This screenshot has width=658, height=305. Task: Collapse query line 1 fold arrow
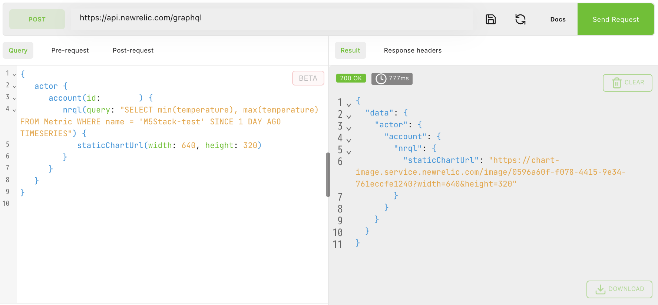point(14,75)
